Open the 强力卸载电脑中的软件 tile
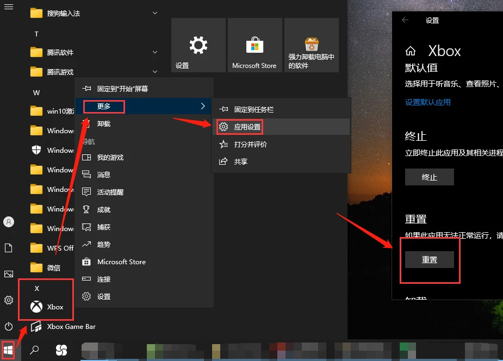Viewport: 503px width, 361px height. coord(312,45)
